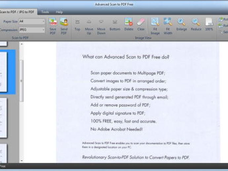Click 'Apply digital signature to PDF;'
This screenshot has width=228, height=171.
118,113
